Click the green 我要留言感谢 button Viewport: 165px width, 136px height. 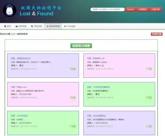81,46
